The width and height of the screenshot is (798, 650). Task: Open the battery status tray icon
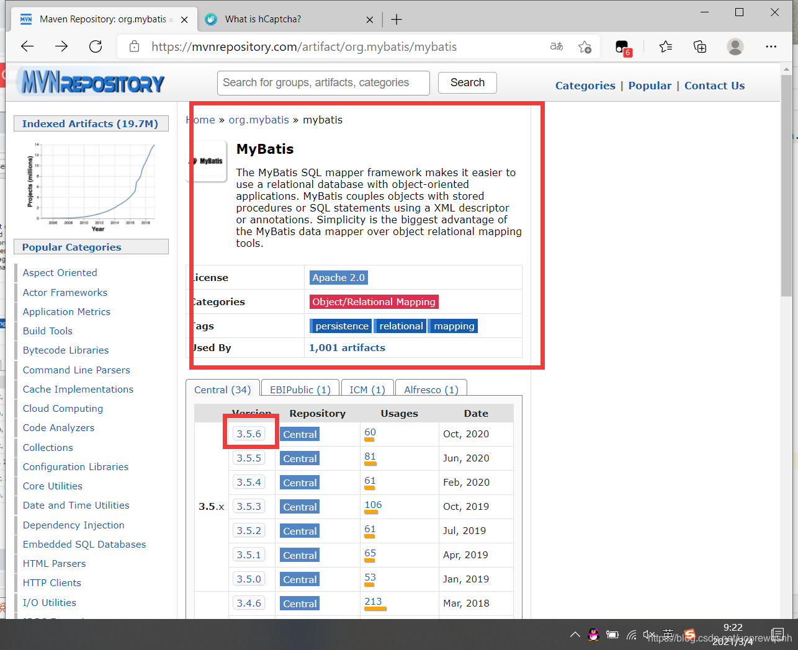(612, 634)
